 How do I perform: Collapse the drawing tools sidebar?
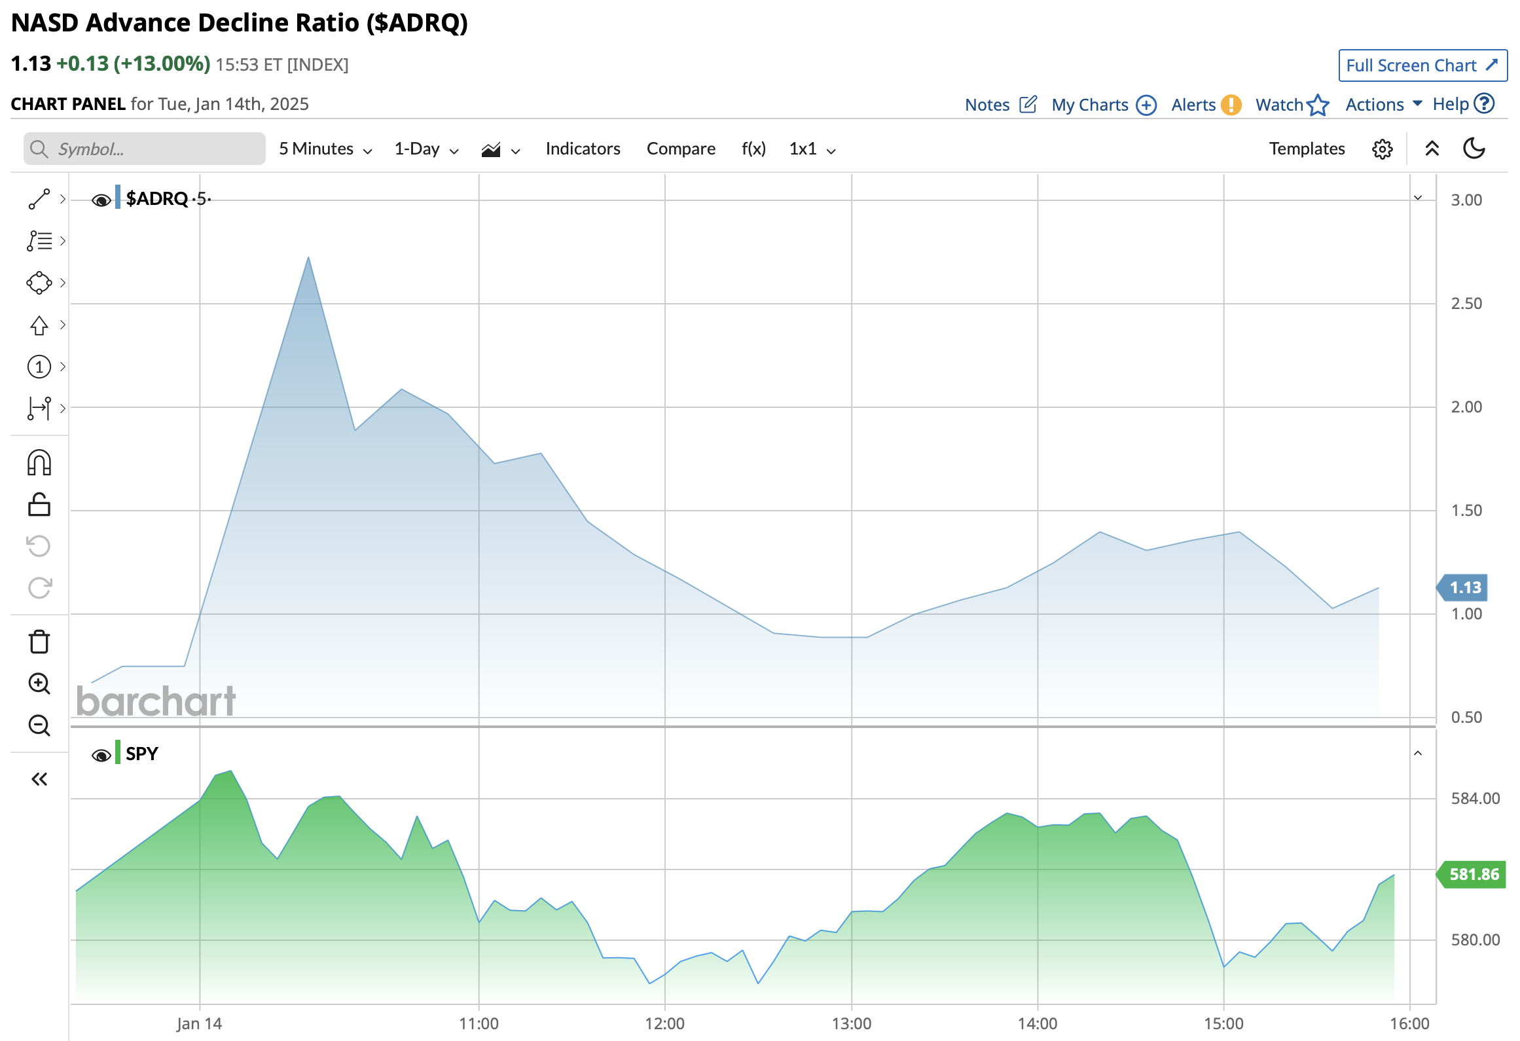[x=39, y=779]
